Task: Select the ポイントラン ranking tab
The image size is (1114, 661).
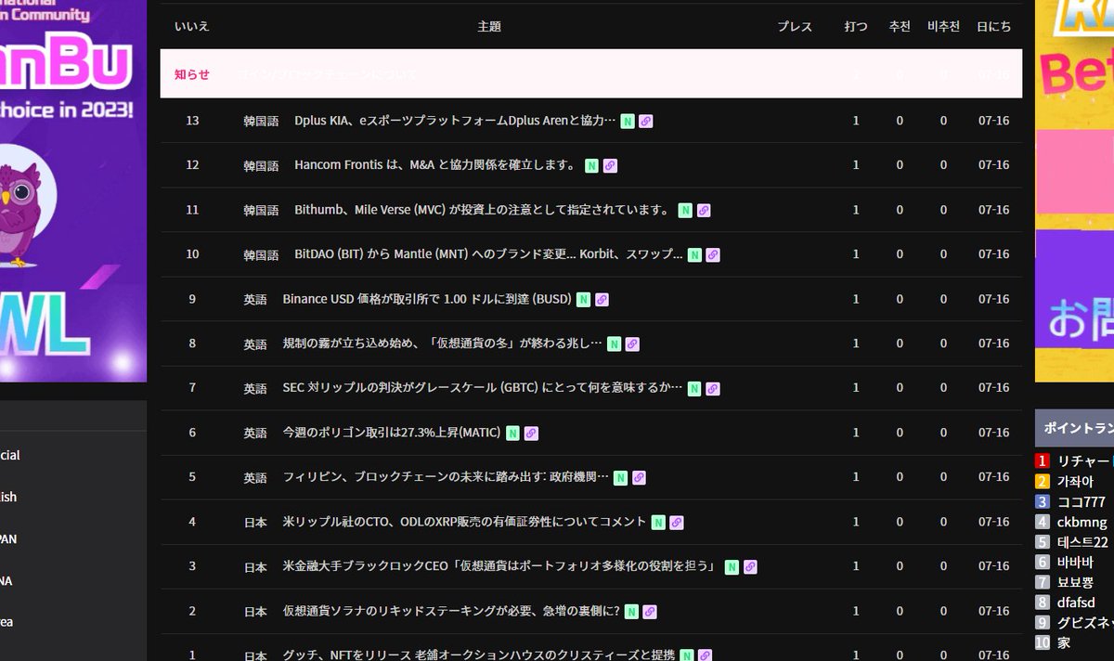Action: [1076, 428]
